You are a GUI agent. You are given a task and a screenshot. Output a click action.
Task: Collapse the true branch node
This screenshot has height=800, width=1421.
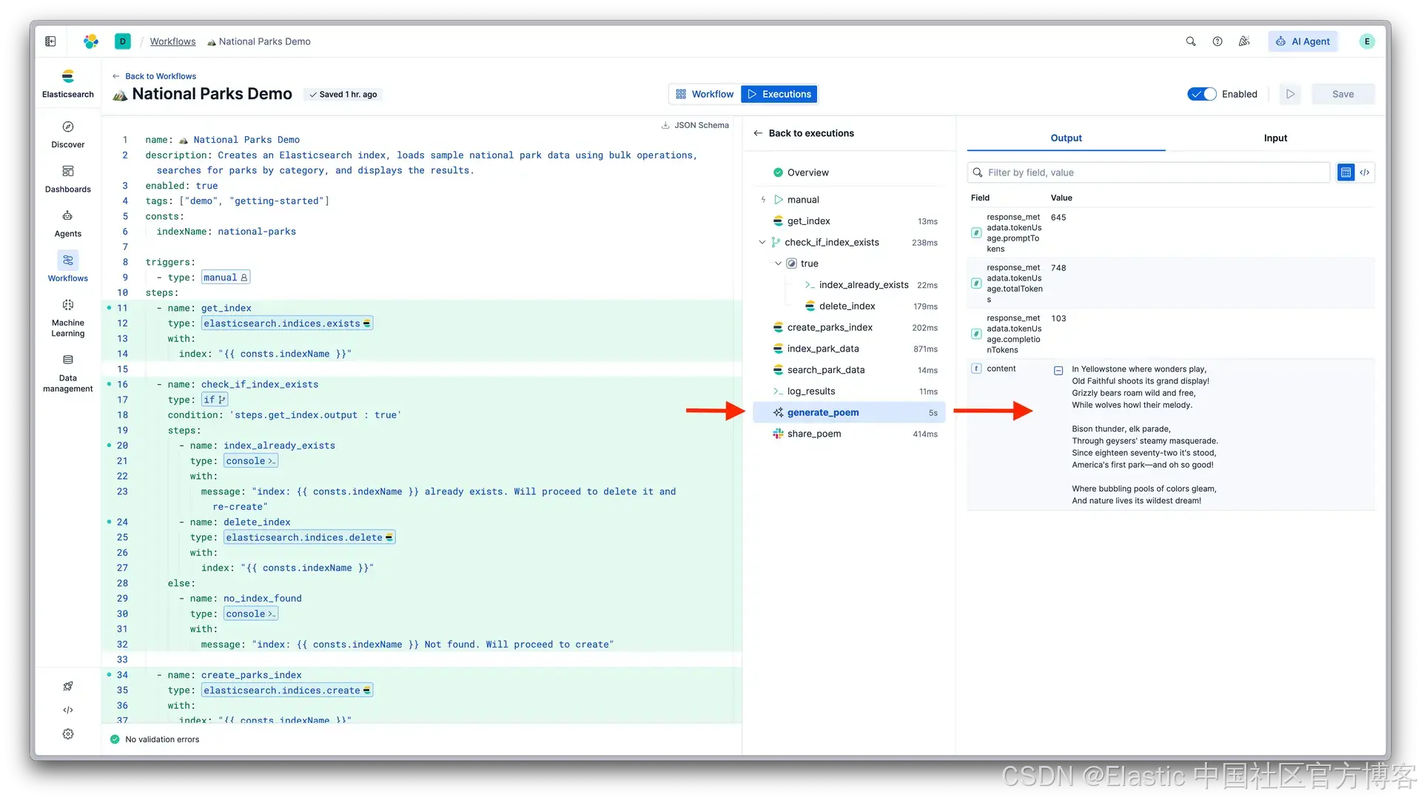pos(778,263)
